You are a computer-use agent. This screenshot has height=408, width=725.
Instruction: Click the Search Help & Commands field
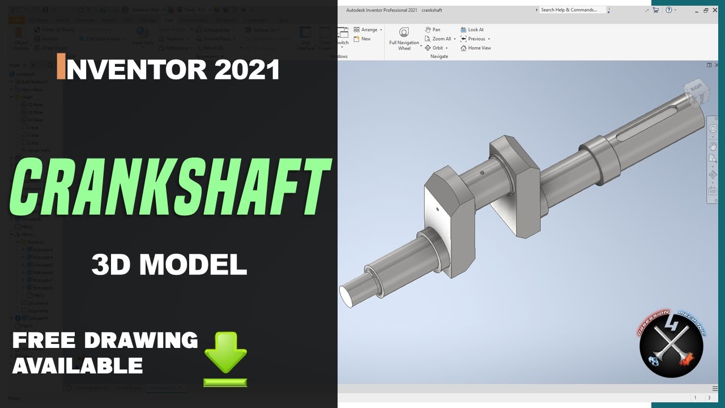click(572, 10)
